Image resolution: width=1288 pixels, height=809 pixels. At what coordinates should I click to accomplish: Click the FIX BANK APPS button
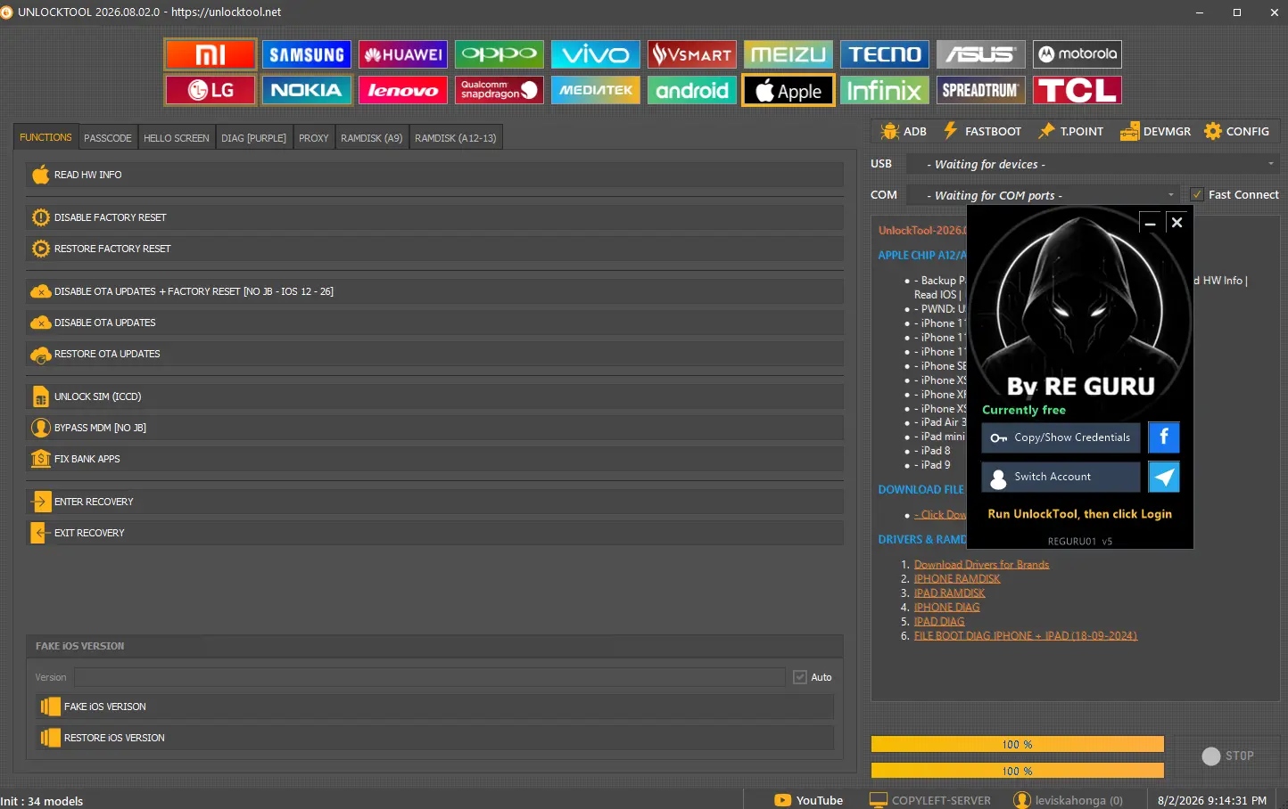(x=435, y=459)
